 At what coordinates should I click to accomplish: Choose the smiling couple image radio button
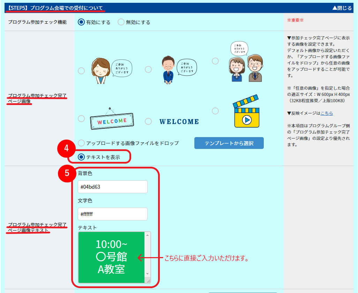(x=215, y=61)
